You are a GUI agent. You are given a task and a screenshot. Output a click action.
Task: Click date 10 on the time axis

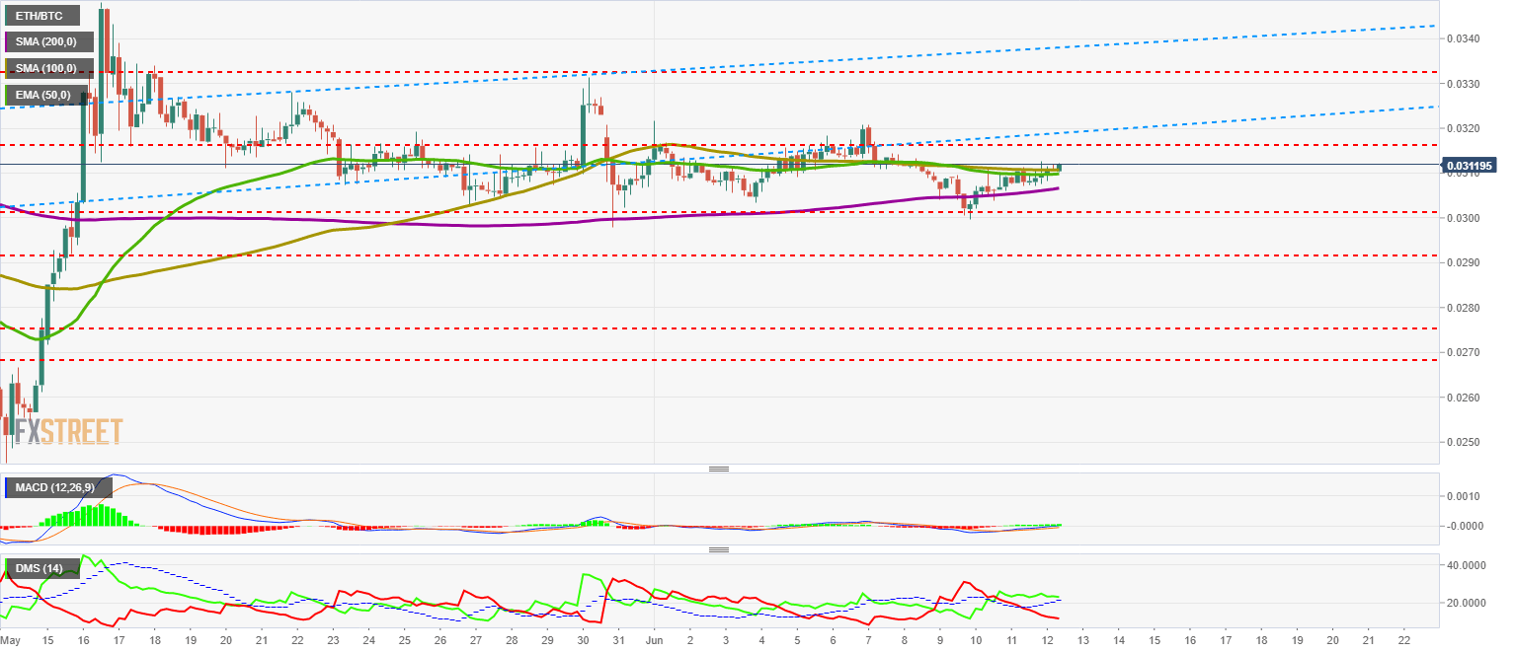tap(975, 640)
